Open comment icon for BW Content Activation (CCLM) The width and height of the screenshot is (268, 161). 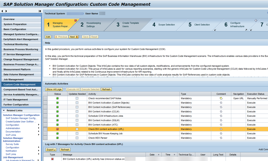tap(221, 112)
